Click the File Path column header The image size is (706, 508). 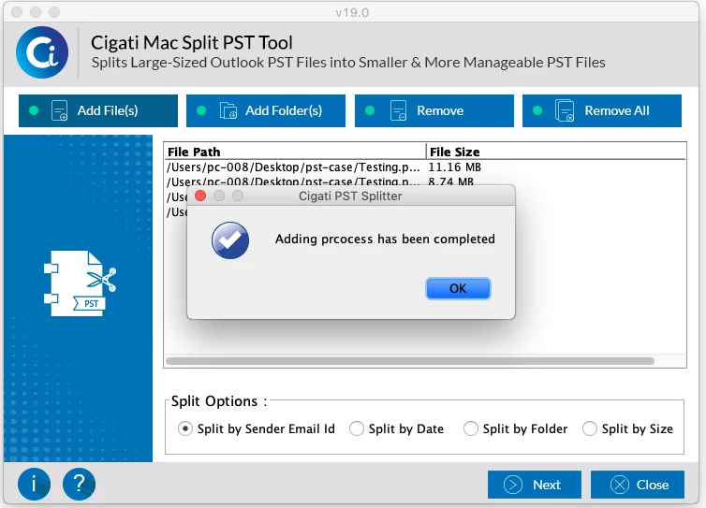[x=295, y=152]
